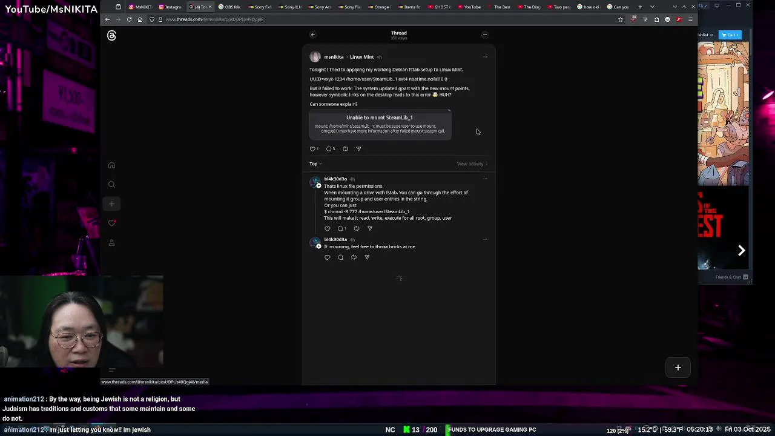Open the Threads sidebar Home icon
Image resolution: width=775 pixels, height=436 pixels.
click(111, 165)
